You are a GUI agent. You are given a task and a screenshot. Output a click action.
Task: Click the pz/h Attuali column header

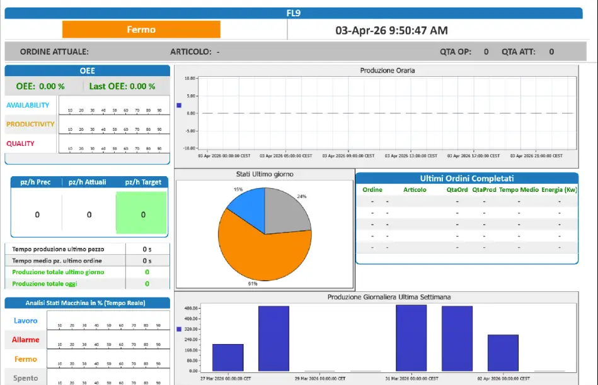click(x=88, y=182)
